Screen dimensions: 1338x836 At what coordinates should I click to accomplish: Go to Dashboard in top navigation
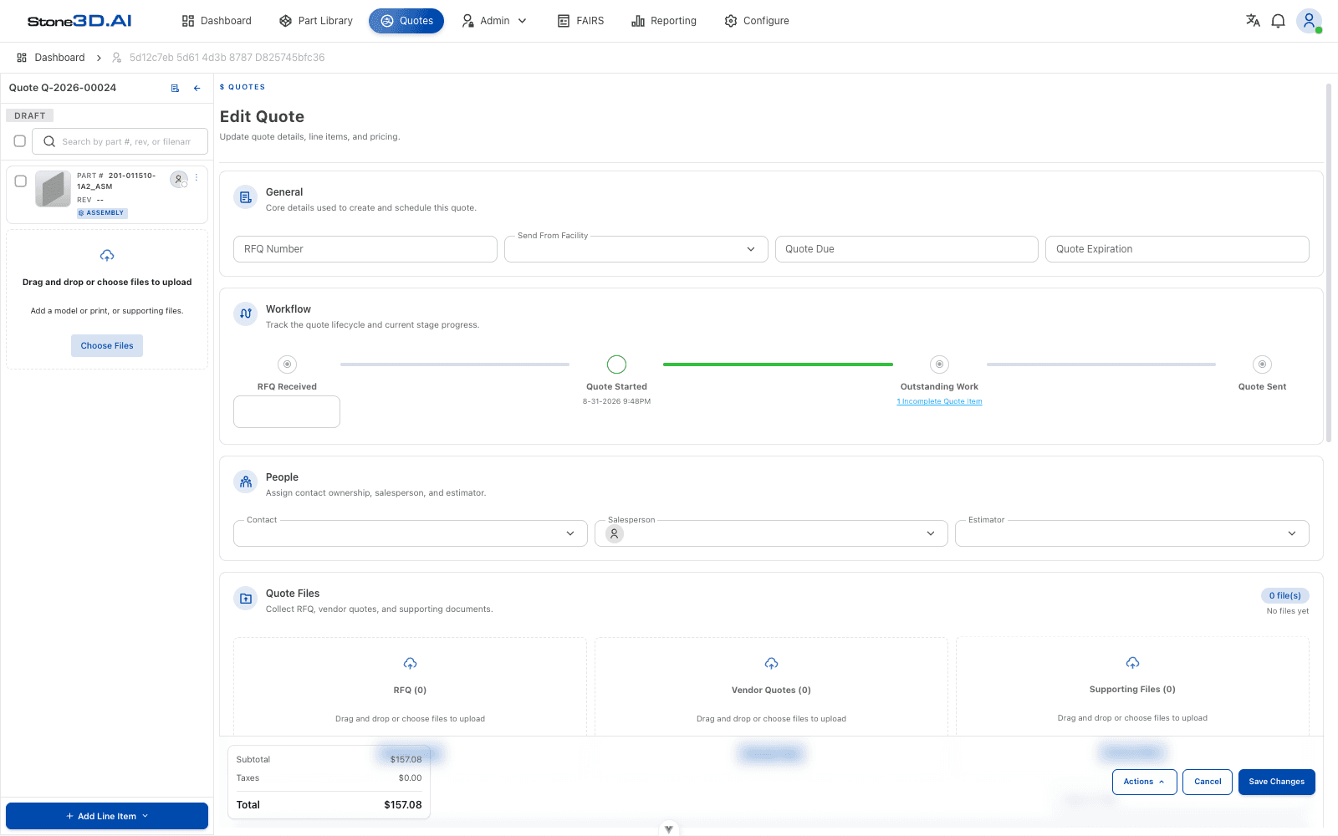pyautogui.click(x=217, y=21)
